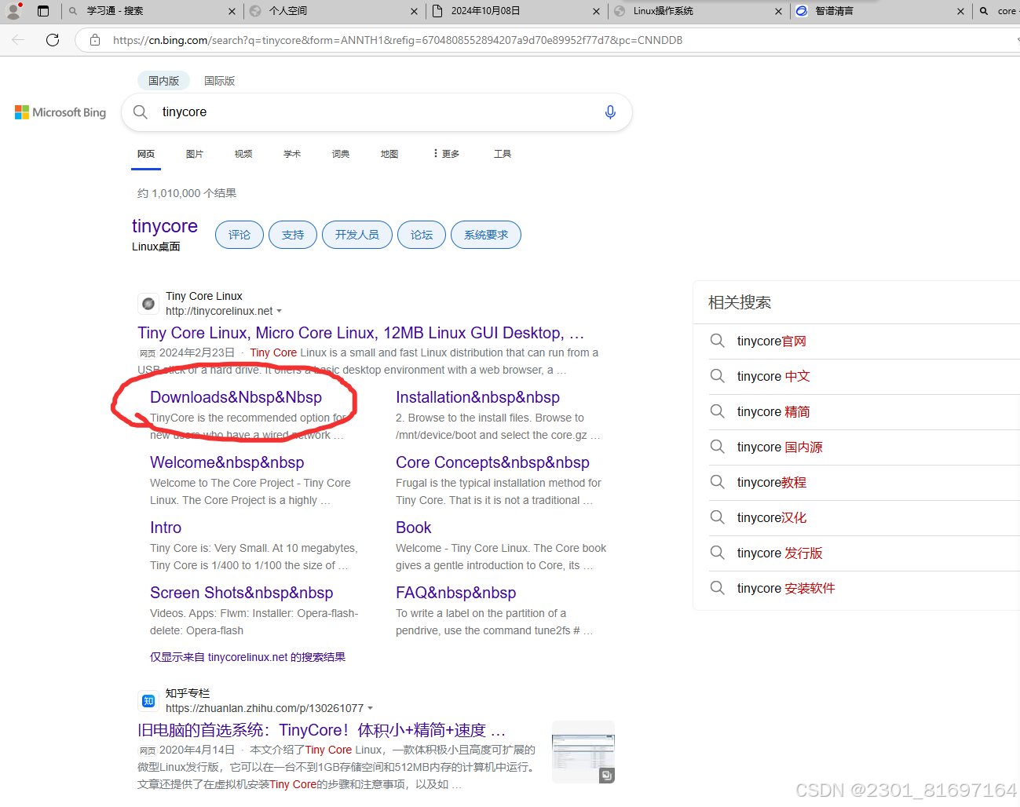Open the 图片 search tab
The width and height of the screenshot is (1020, 807).
click(x=195, y=154)
